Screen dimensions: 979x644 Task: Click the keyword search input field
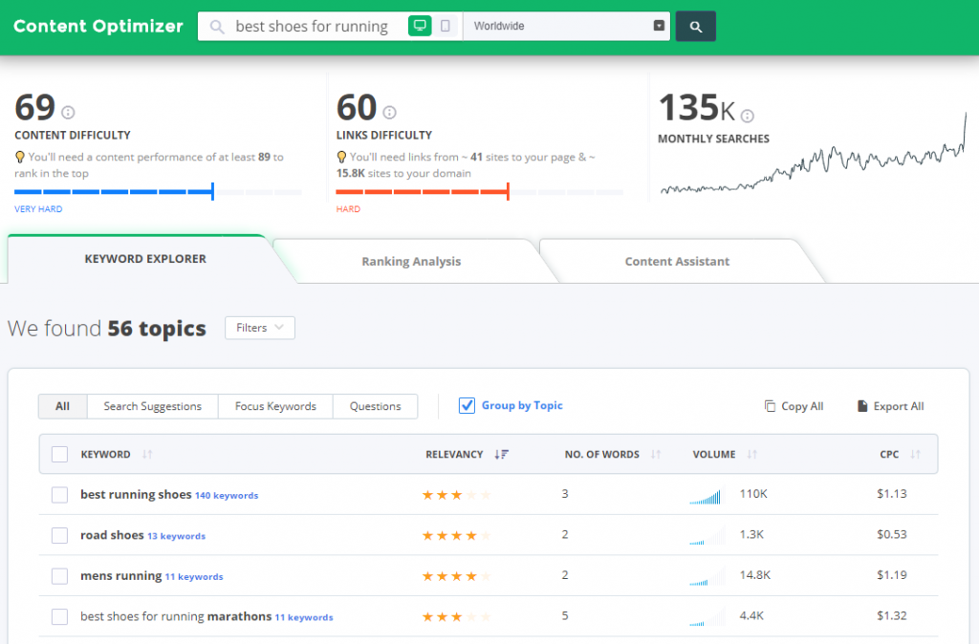pyautogui.click(x=312, y=26)
